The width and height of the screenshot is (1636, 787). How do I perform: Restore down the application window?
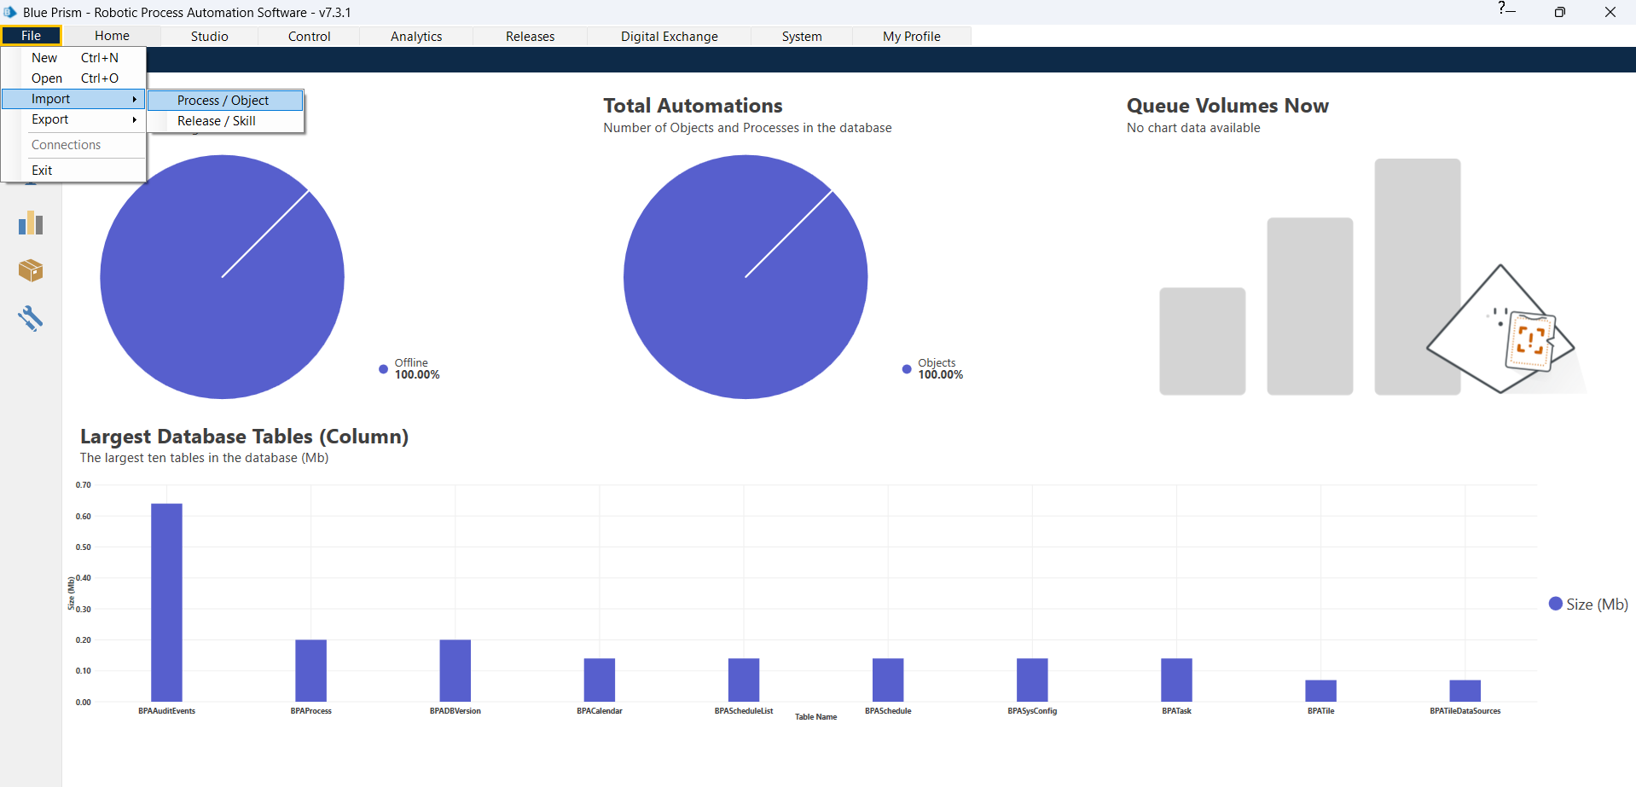(x=1559, y=12)
